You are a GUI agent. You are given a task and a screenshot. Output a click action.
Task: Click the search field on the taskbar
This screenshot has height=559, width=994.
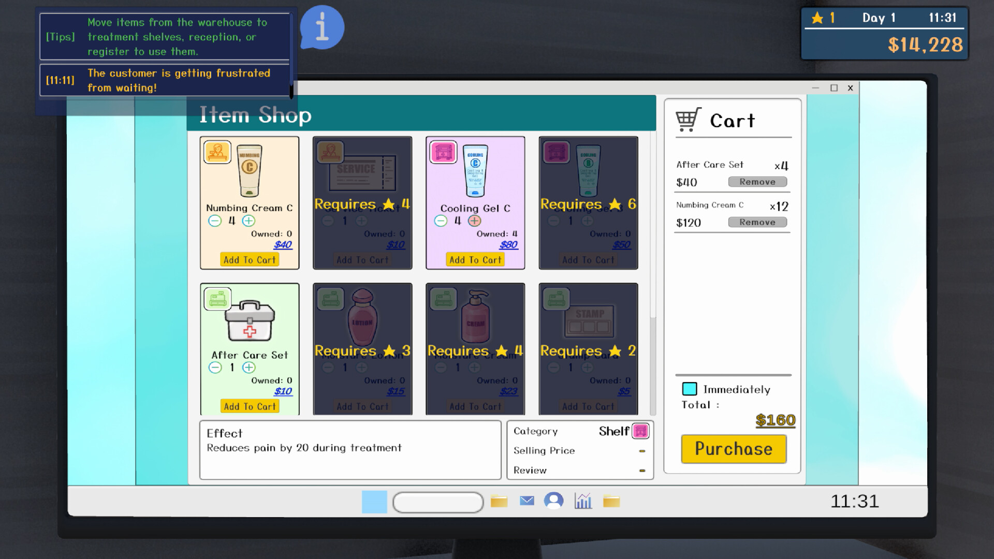437,501
